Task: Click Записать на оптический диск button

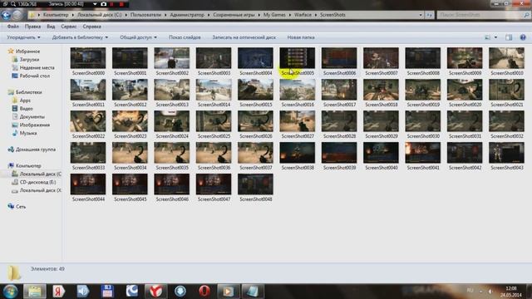Action: 244,37
